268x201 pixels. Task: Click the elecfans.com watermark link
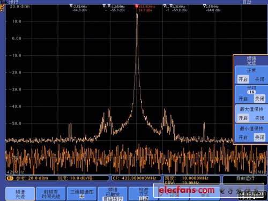point(187,190)
